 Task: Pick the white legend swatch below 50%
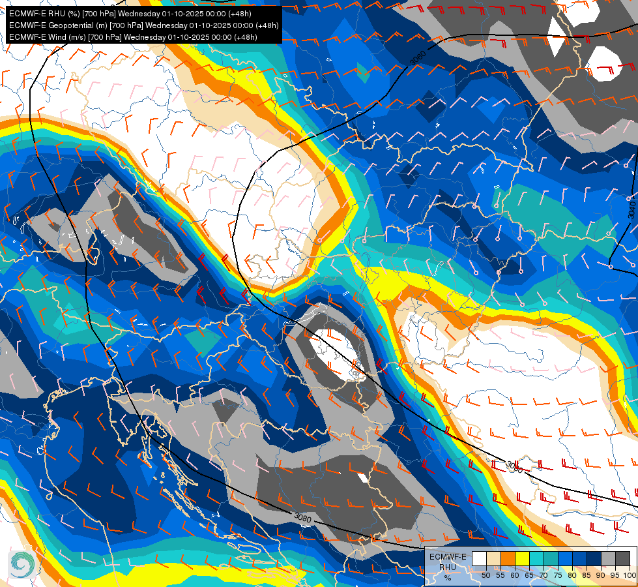click(x=479, y=558)
